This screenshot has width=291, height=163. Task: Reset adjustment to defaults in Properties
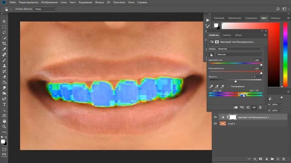[248, 107]
